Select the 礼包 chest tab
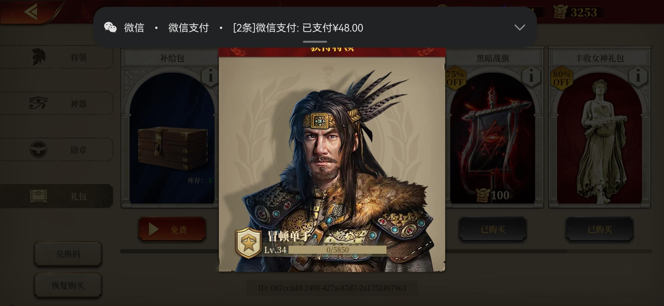The height and width of the screenshot is (306, 664). (57, 196)
